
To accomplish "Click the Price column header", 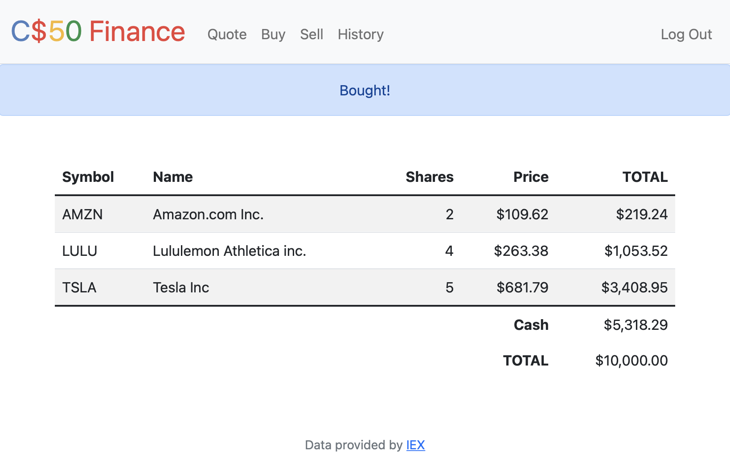I will (x=531, y=177).
